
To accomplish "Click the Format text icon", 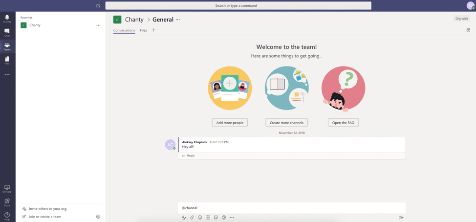I will coord(184,217).
